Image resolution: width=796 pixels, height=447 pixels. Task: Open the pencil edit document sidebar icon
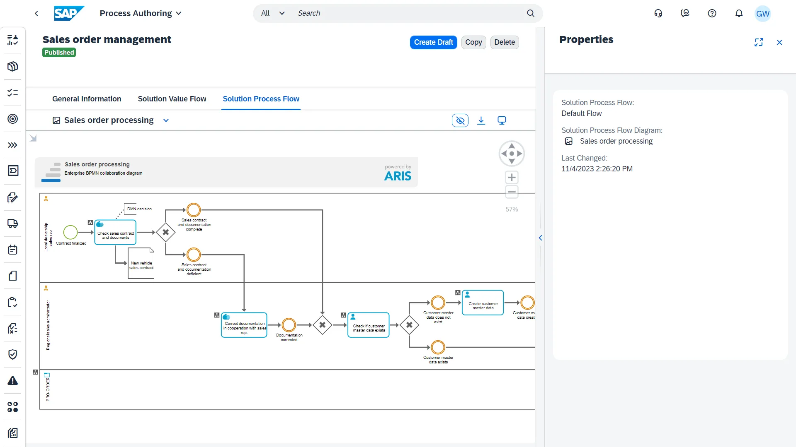coord(13,197)
